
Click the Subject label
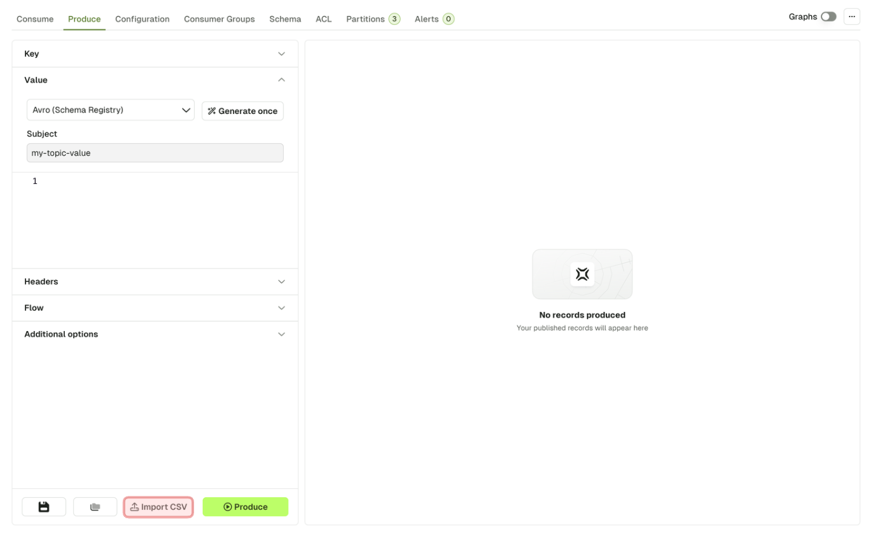coord(42,134)
